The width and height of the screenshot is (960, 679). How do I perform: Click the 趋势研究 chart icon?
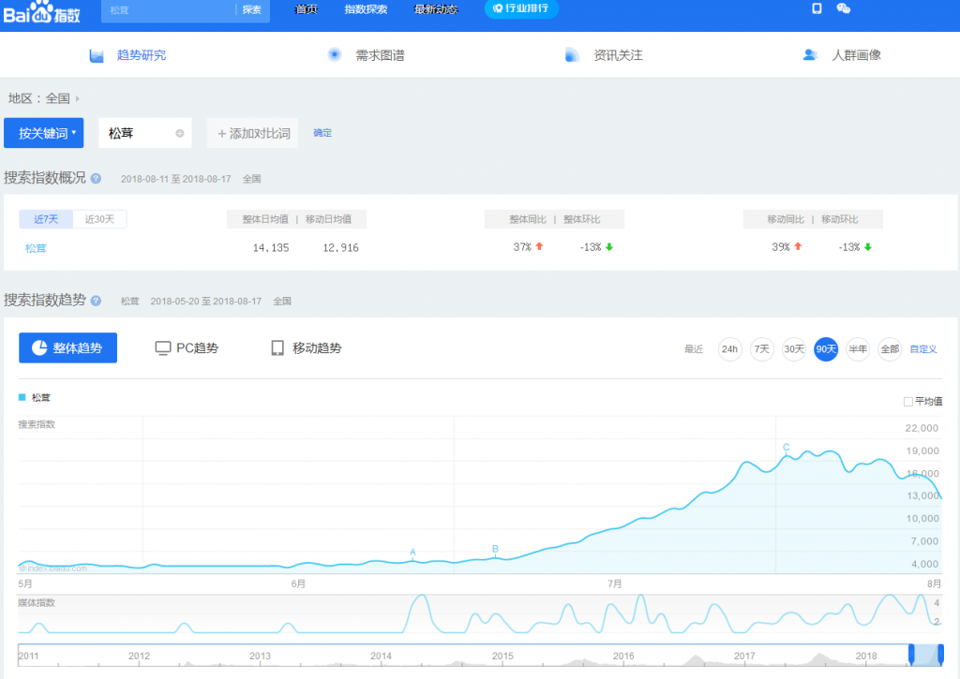point(97,55)
